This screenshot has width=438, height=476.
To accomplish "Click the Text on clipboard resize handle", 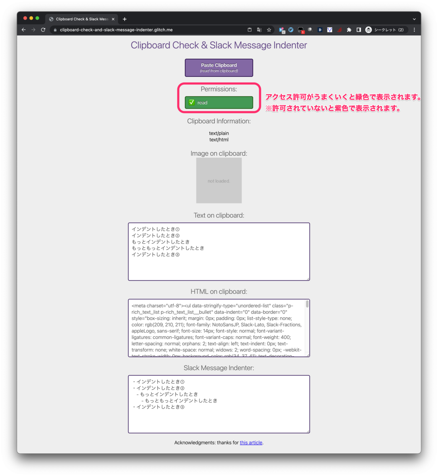I will pos(308,278).
